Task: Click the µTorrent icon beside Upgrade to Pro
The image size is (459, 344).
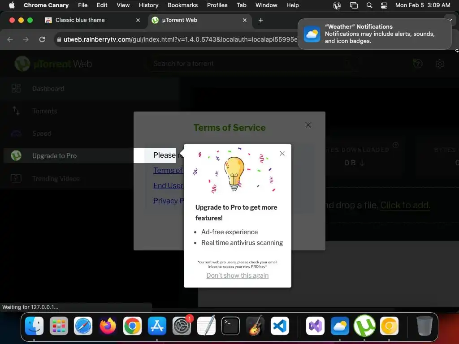Action: click(x=16, y=155)
